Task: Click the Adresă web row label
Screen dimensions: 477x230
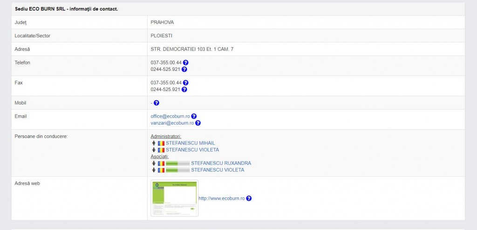Action: pos(27,183)
